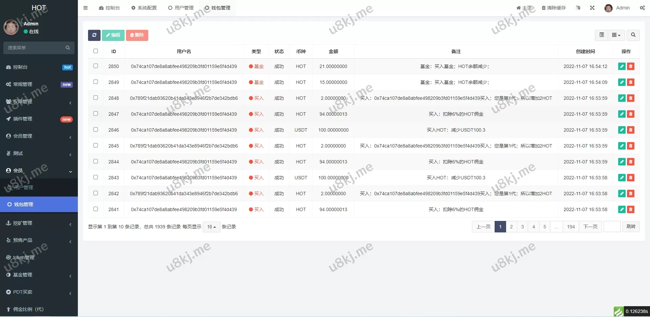Open the table search icon

click(633, 35)
